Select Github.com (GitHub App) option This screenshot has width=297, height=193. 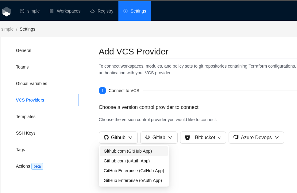point(128,151)
